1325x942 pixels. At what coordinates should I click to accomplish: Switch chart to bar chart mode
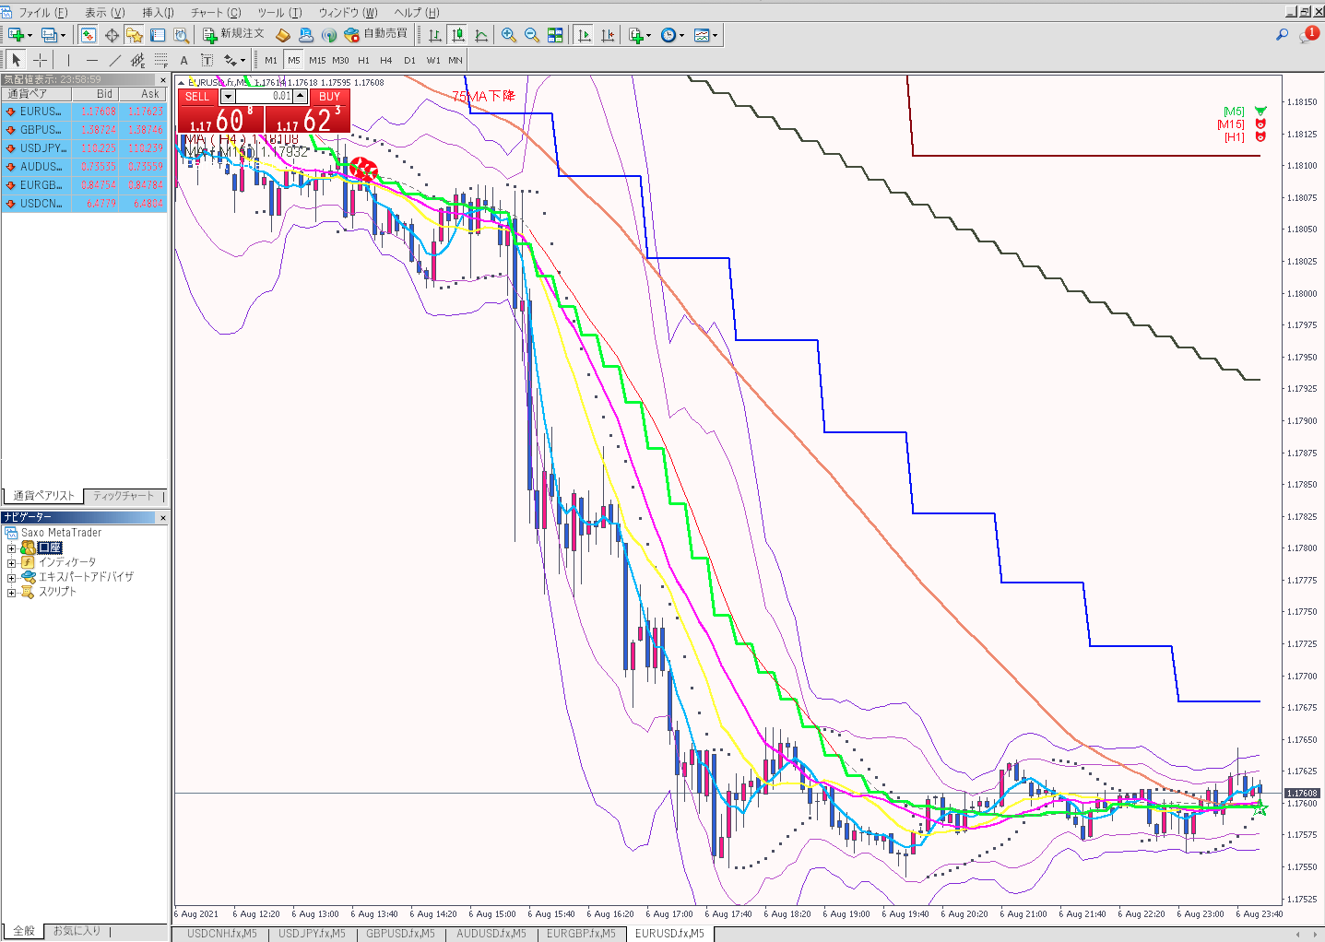point(434,35)
